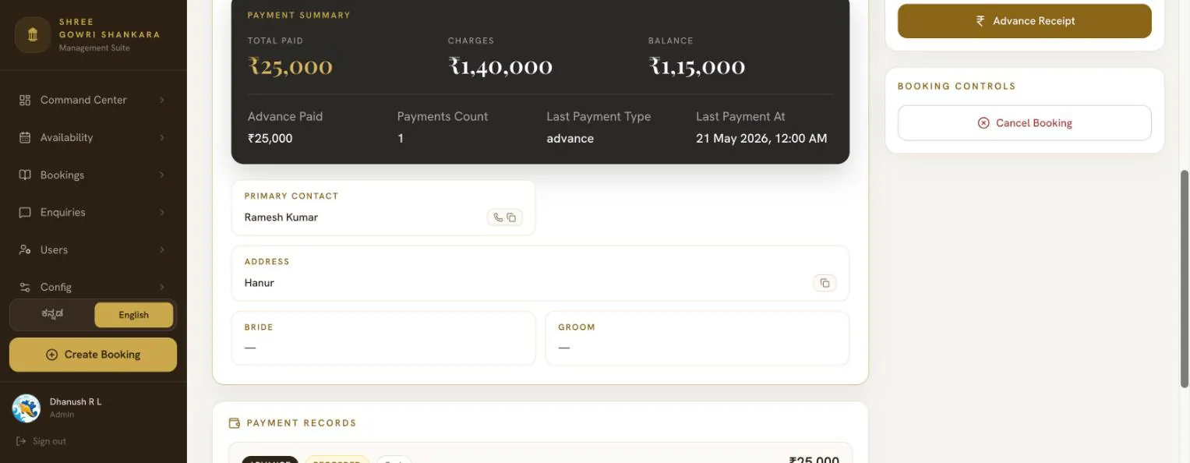Copy the Hanur address with copy icon
The image size is (1190, 463).
pos(825,283)
